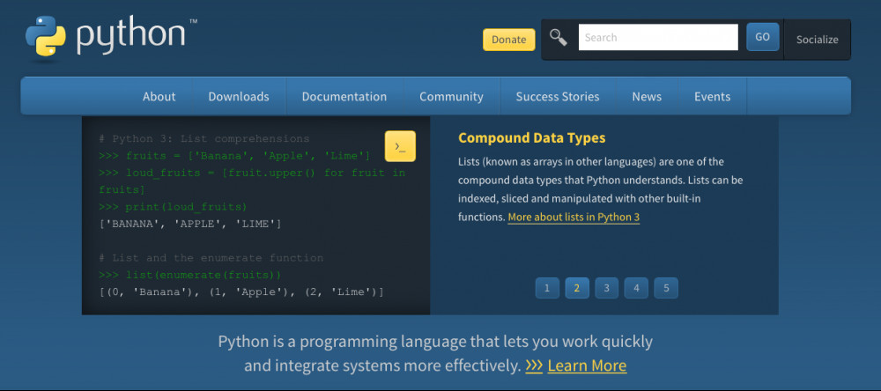Show slide 5 of the carousel

pyautogui.click(x=666, y=288)
